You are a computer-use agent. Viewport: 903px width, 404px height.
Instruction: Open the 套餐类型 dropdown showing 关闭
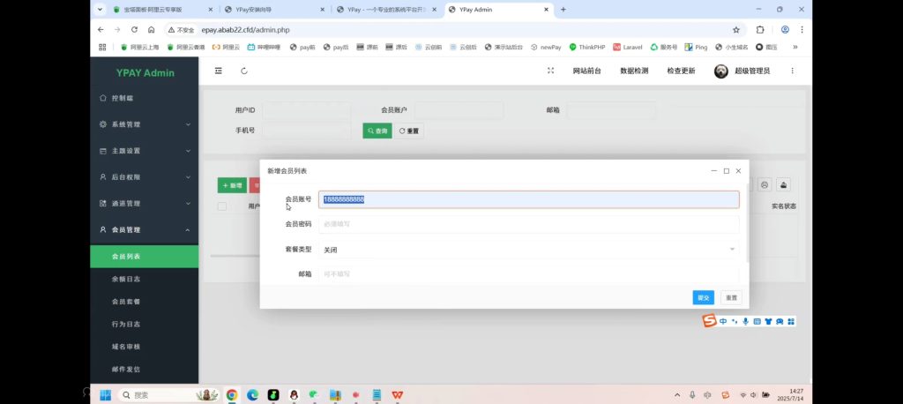528,250
